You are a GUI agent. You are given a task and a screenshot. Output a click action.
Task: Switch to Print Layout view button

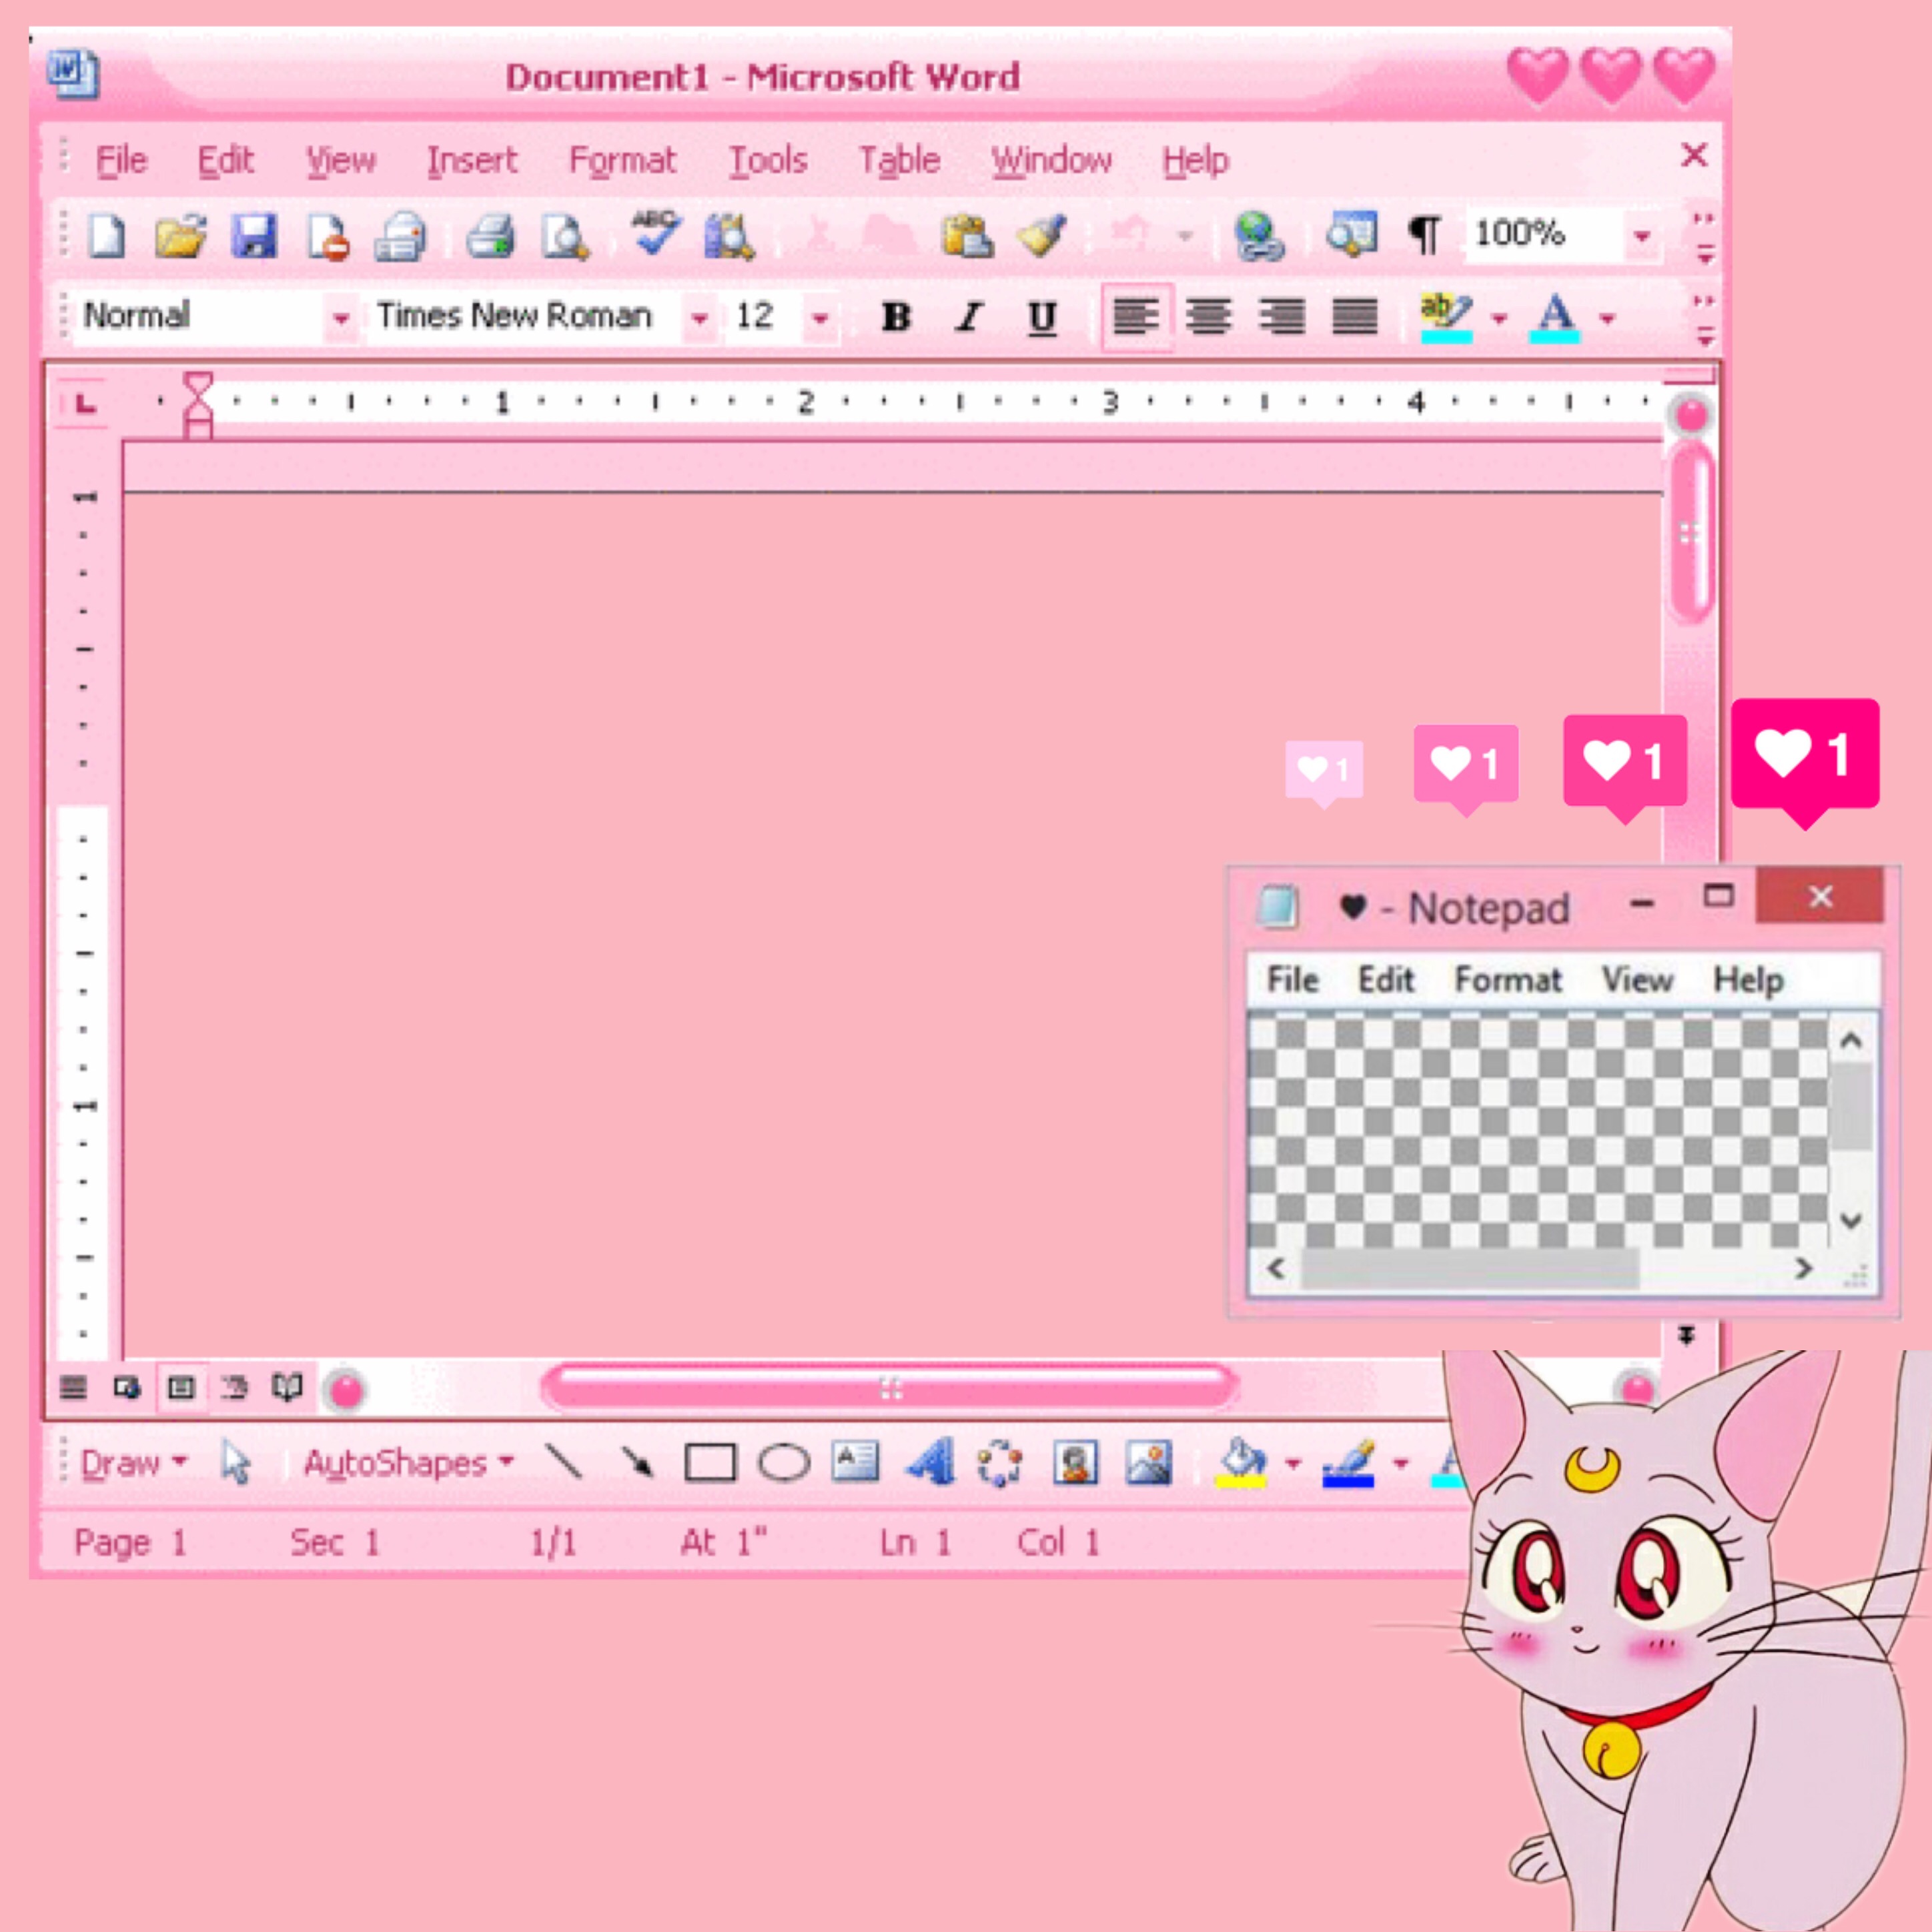181,1388
